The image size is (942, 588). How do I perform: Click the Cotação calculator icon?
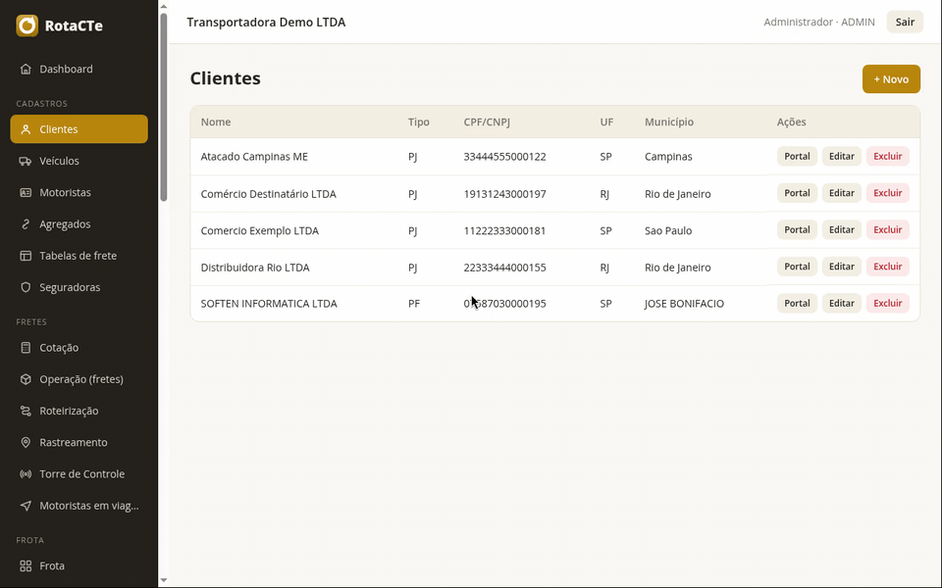[x=26, y=347]
